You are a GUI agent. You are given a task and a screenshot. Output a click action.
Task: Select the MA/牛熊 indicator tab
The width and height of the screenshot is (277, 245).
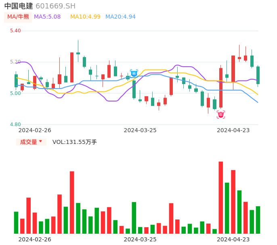point(18,17)
